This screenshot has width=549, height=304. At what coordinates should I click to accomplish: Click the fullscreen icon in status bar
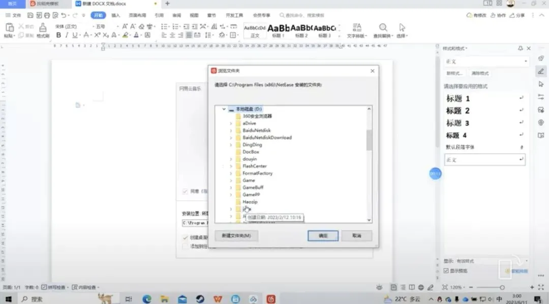tap(541, 287)
